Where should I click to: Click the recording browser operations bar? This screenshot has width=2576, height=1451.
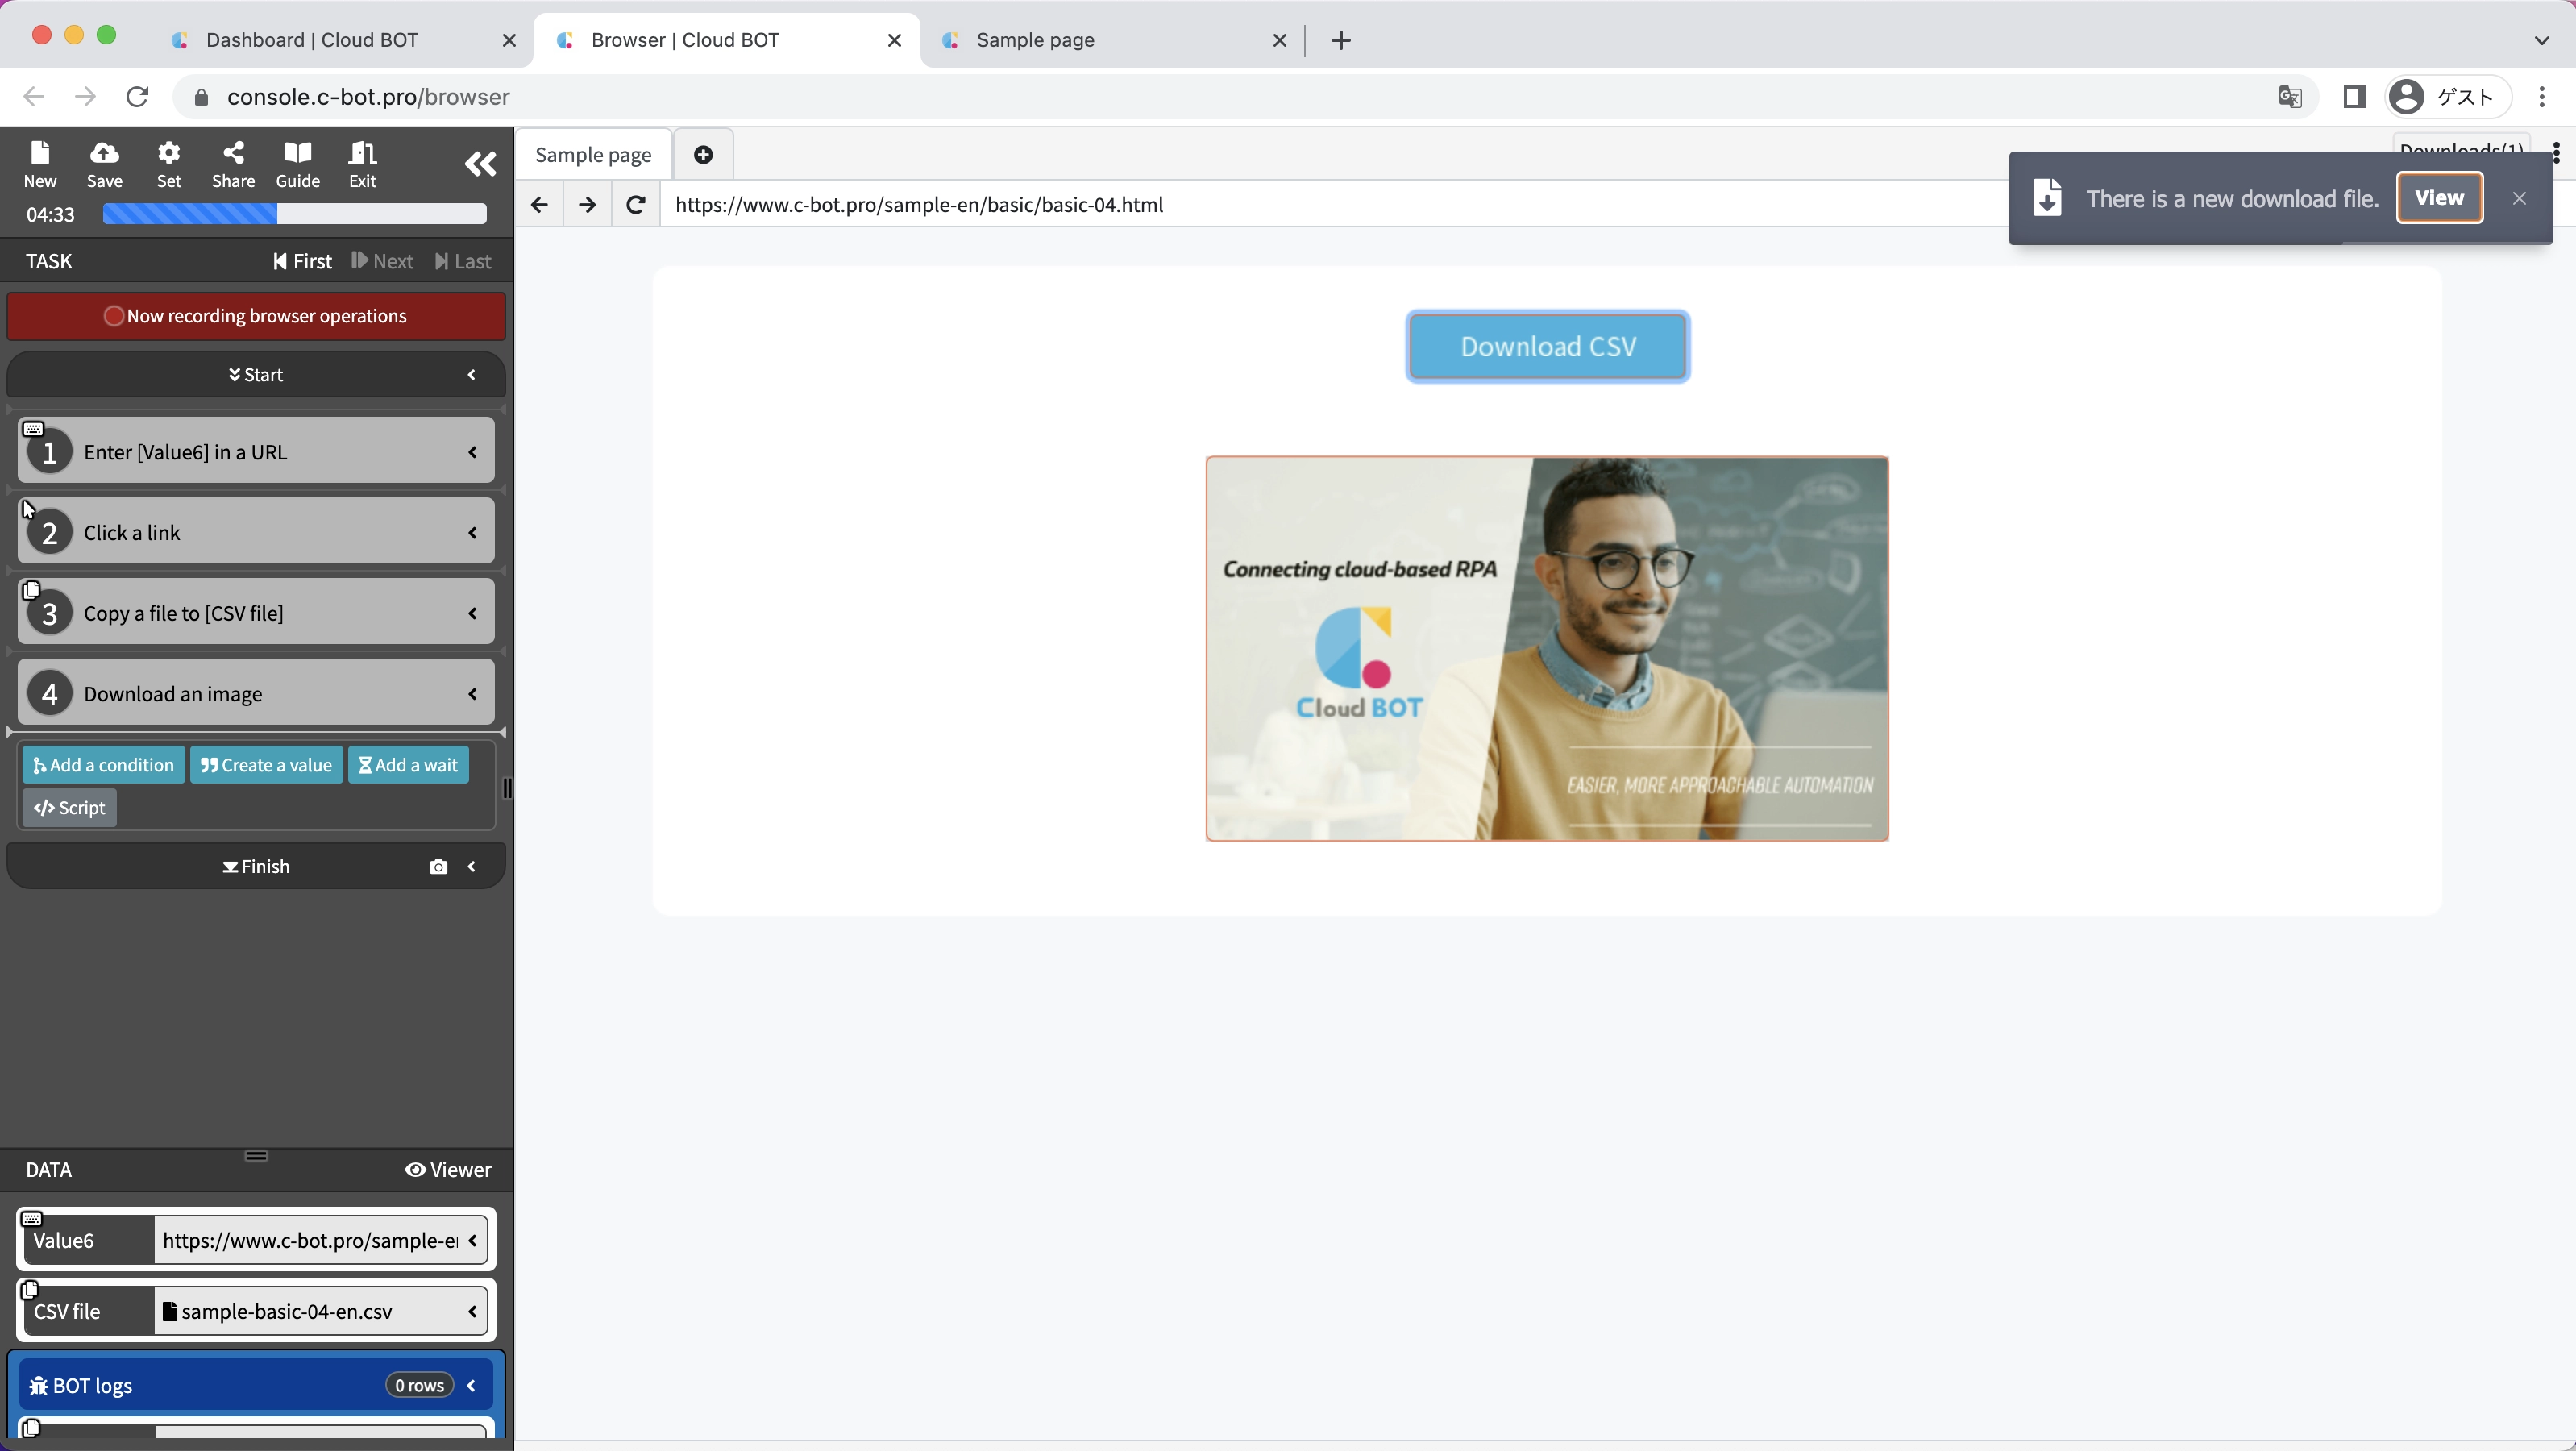(x=256, y=316)
